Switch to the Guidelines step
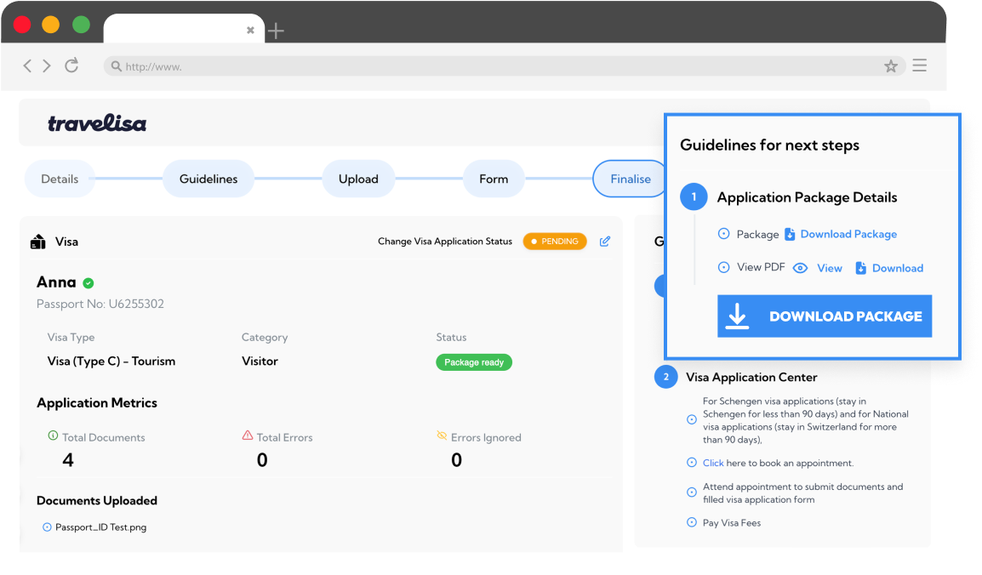 208,179
